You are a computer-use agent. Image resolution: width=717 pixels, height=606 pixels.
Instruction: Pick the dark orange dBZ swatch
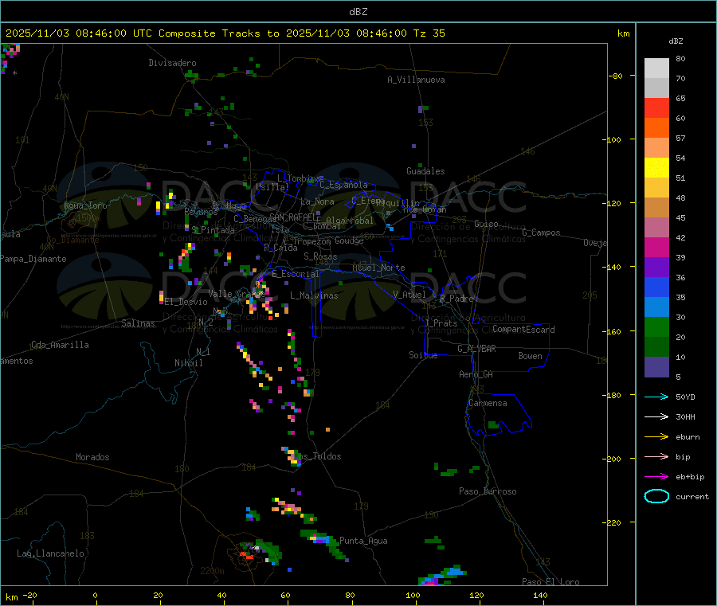click(x=656, y=128)
